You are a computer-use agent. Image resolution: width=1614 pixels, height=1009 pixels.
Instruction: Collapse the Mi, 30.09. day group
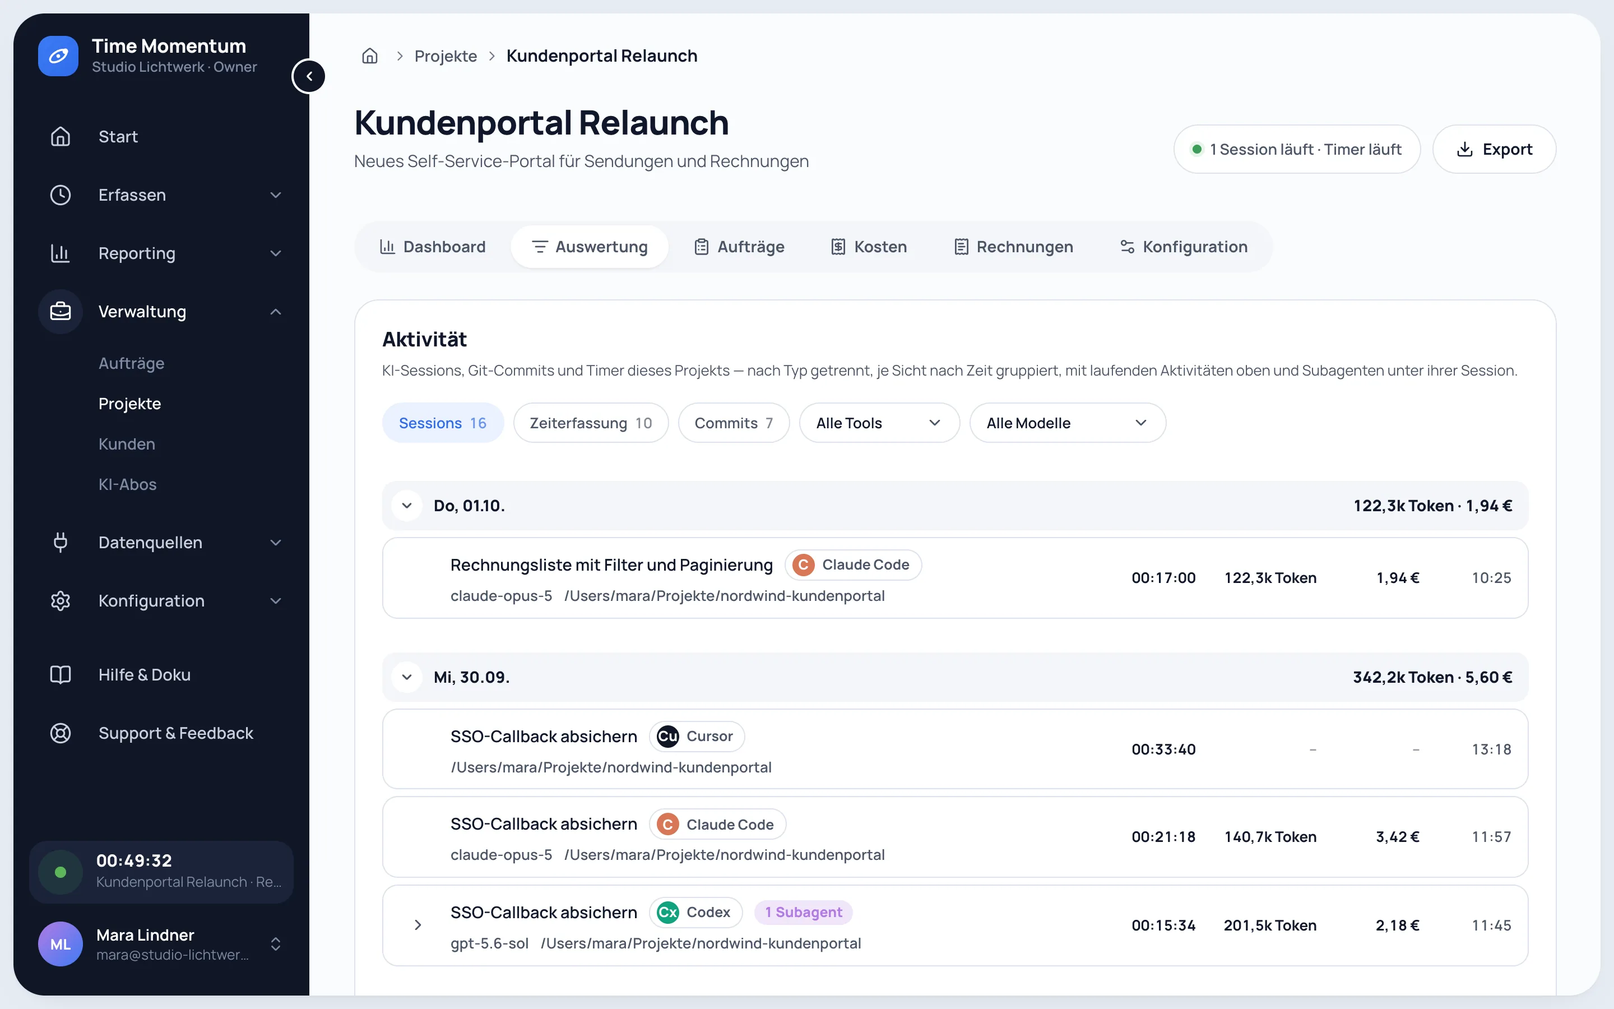(407, 677)
